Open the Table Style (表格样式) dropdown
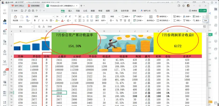 point(162,16)
